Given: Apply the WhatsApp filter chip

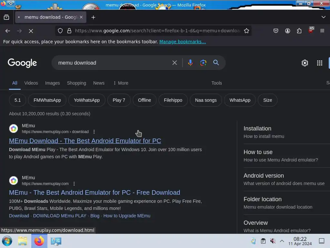Looking at the screenshot, I should (x=240, y=100).
